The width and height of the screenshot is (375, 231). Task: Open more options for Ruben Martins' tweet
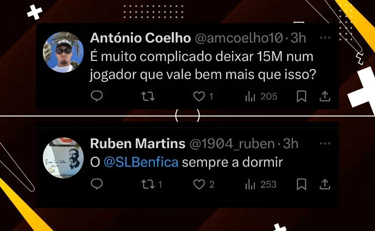coord(325,143)
